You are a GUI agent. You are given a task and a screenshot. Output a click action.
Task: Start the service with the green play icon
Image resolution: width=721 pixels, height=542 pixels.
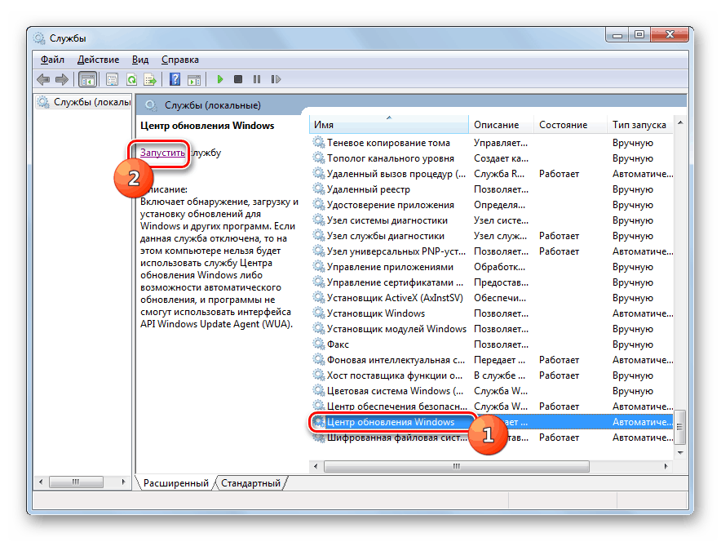pyautogui.click(x=219, y=79)
